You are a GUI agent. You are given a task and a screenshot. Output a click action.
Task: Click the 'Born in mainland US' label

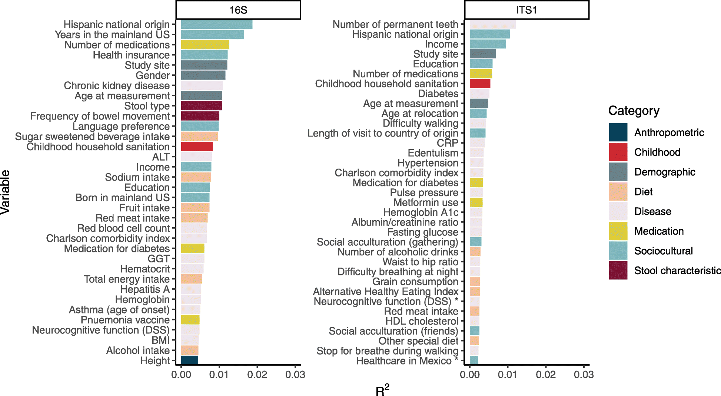point(123,198)
